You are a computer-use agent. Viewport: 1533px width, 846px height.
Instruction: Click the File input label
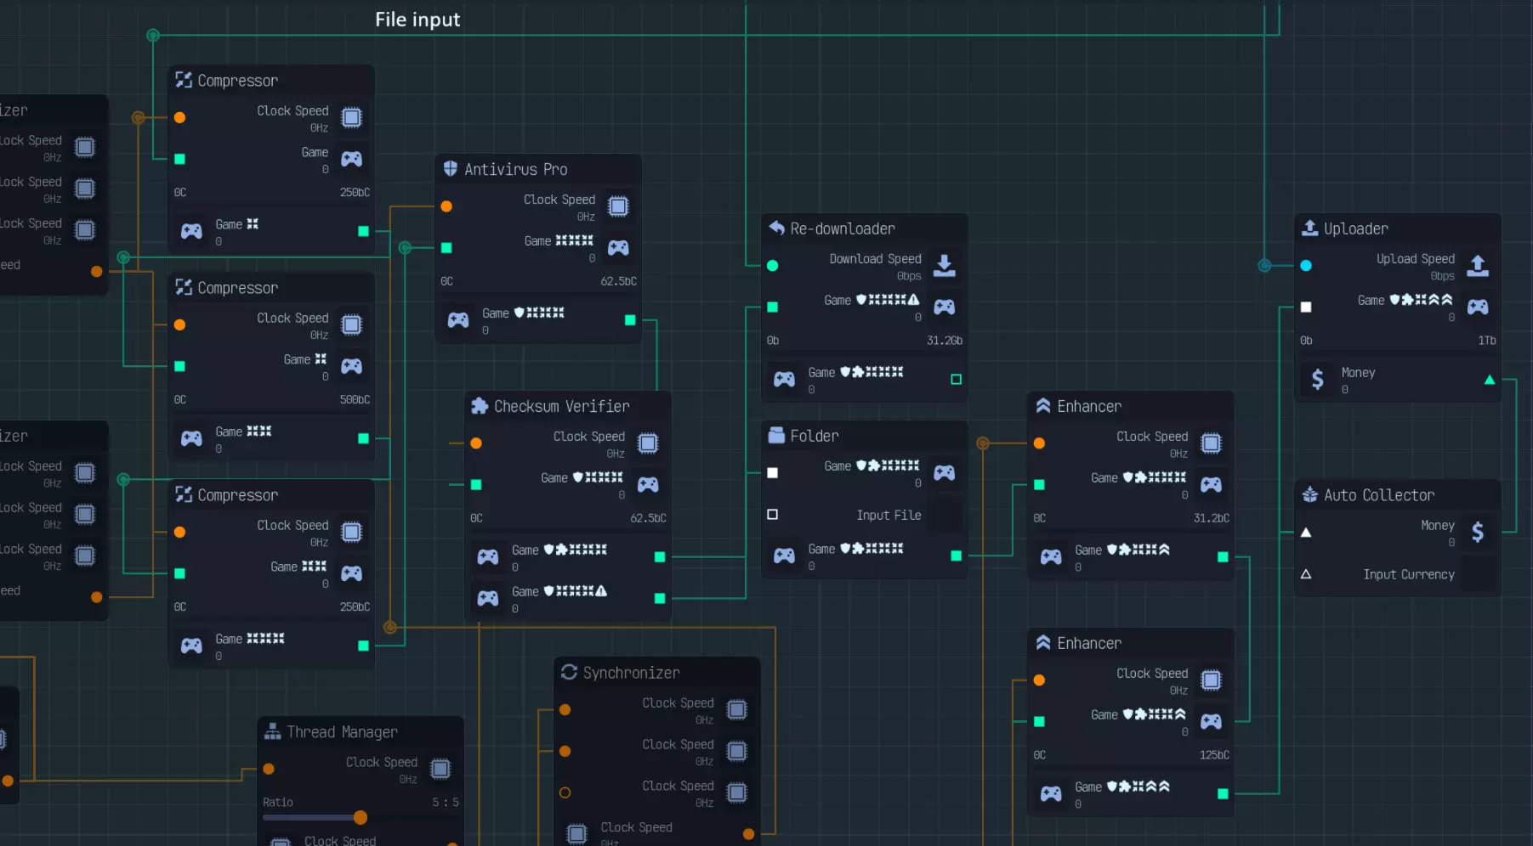click(x=417, y=20)
